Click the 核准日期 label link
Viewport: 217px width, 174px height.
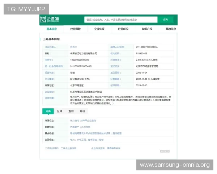point(116,85)
